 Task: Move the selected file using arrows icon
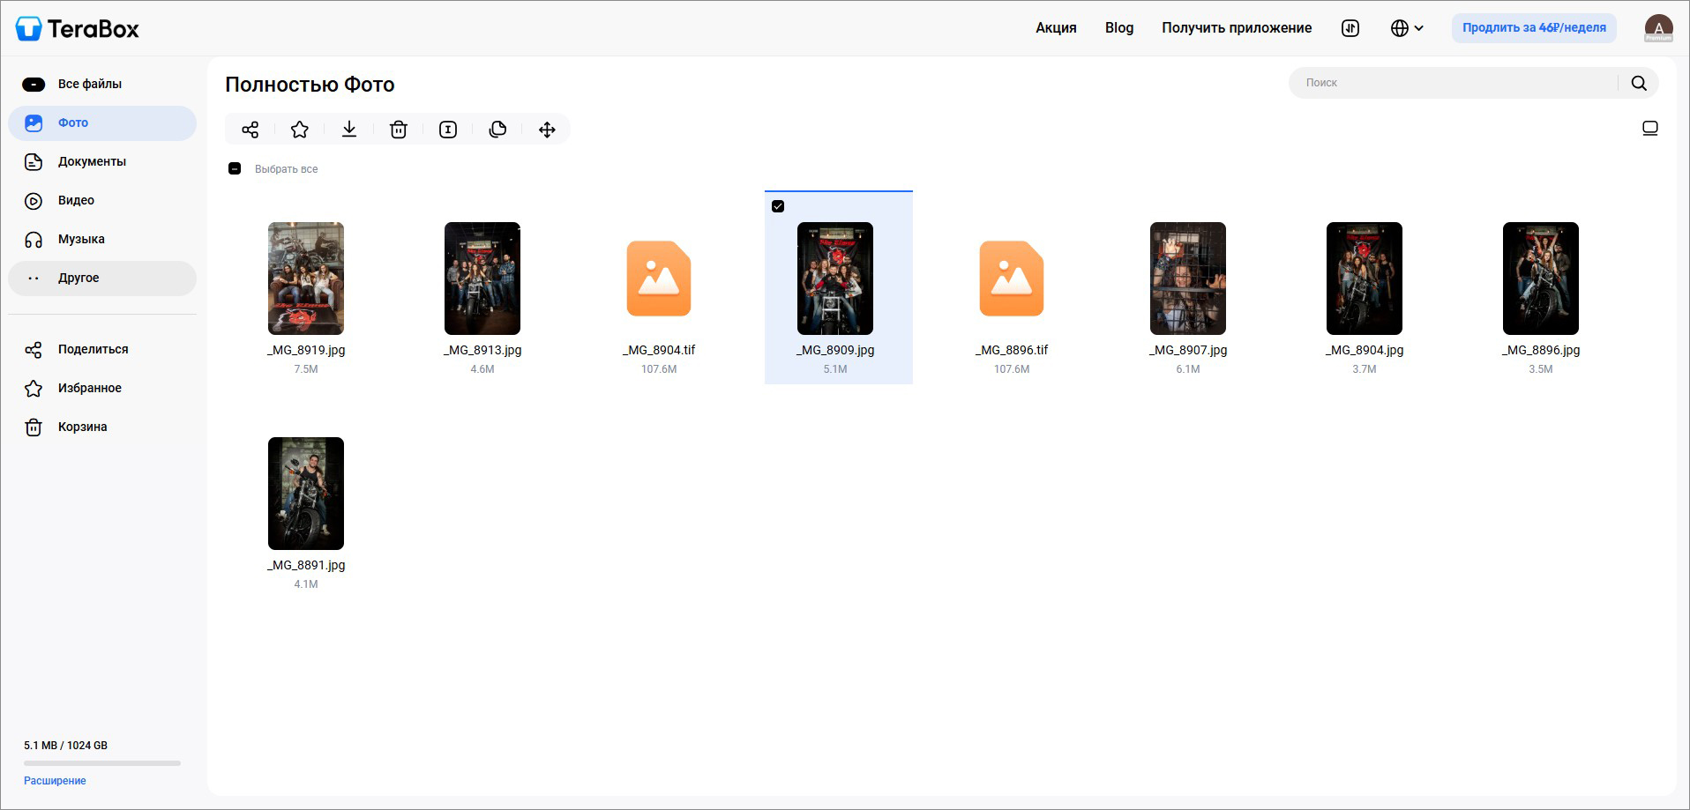[547, 130]
